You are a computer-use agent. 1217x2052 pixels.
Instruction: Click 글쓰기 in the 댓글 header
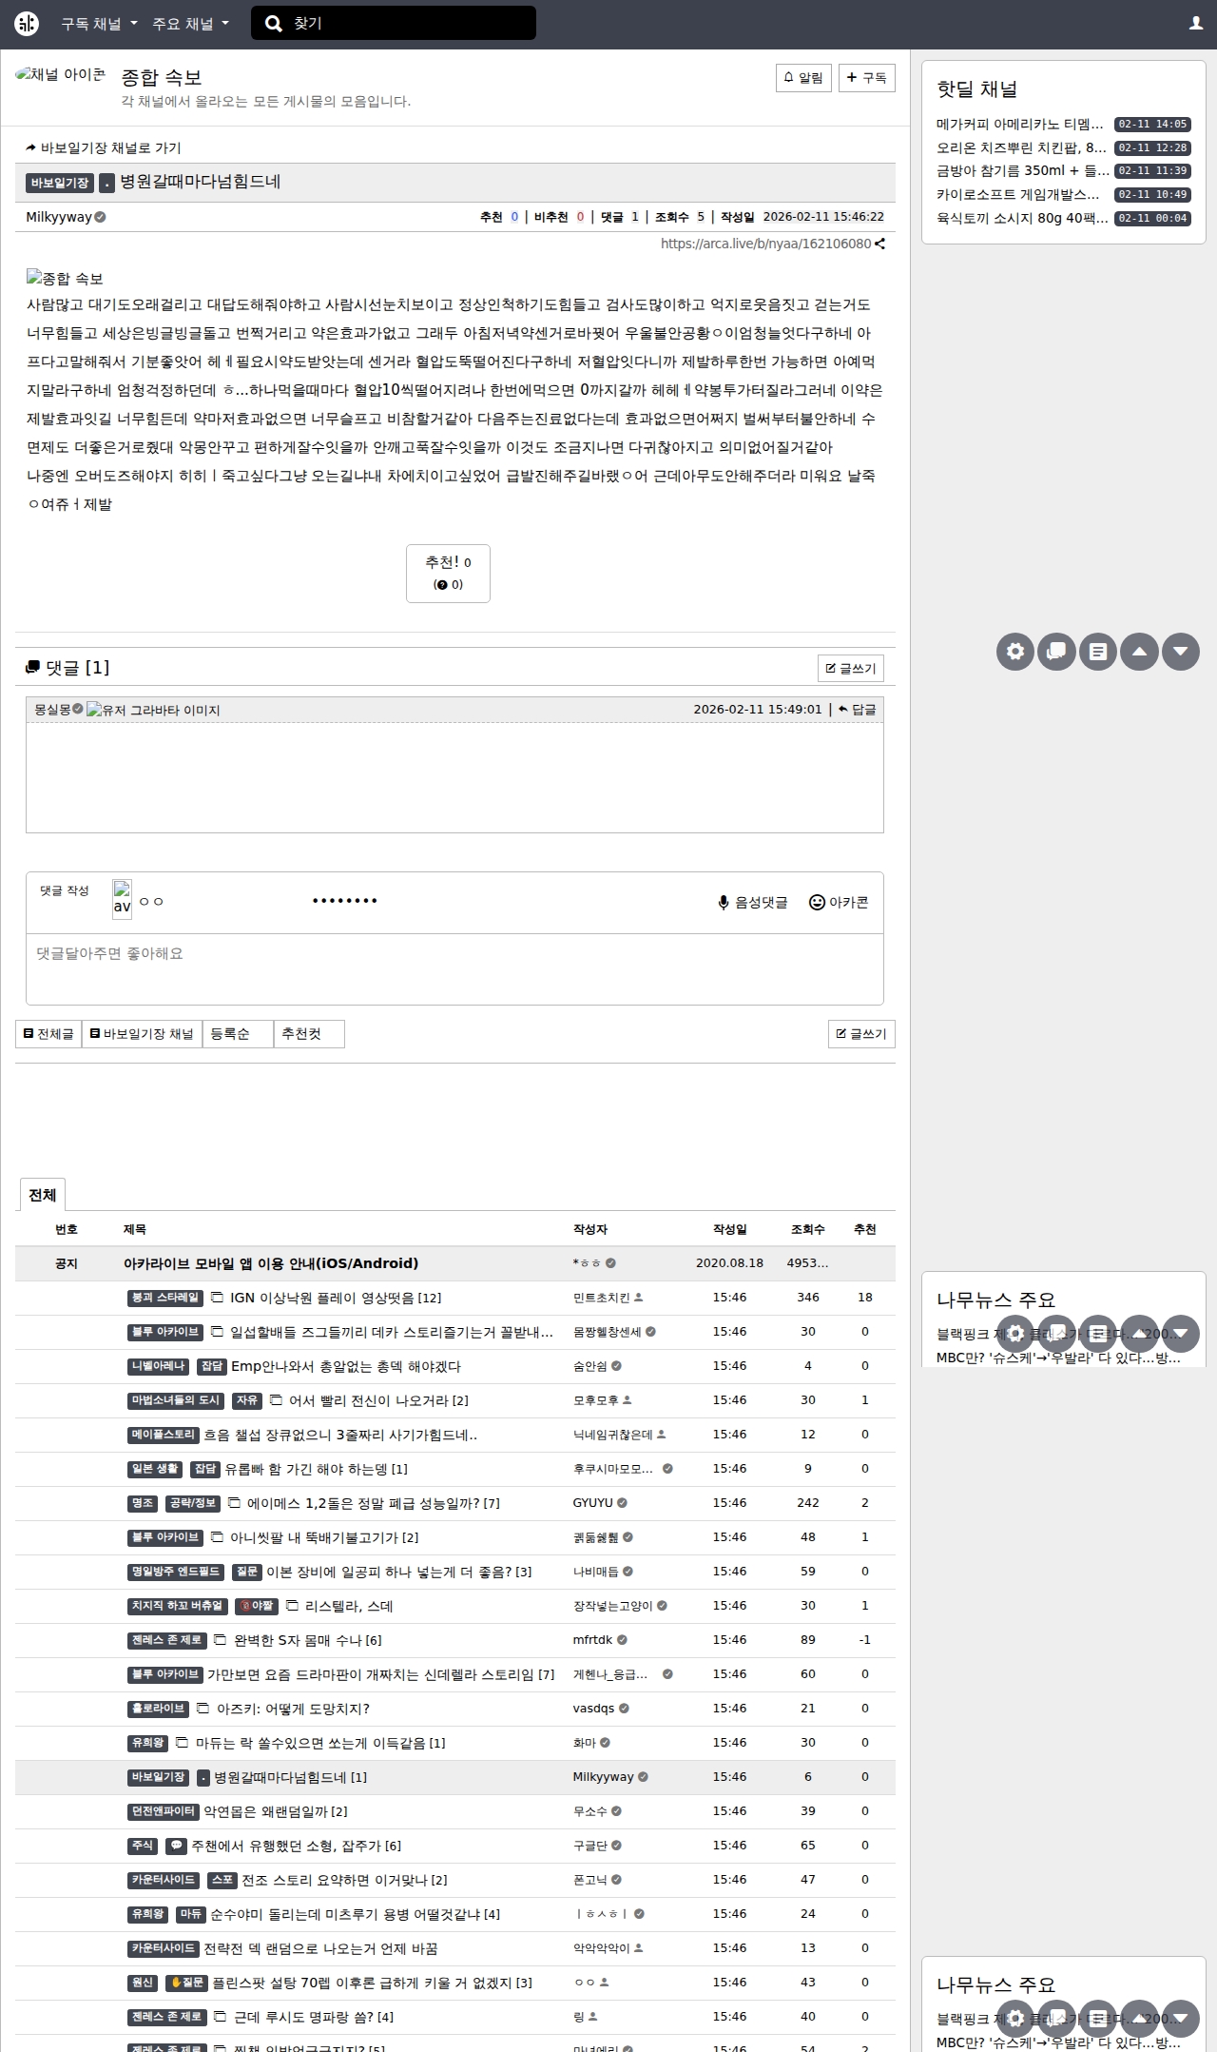pos(851,669)
